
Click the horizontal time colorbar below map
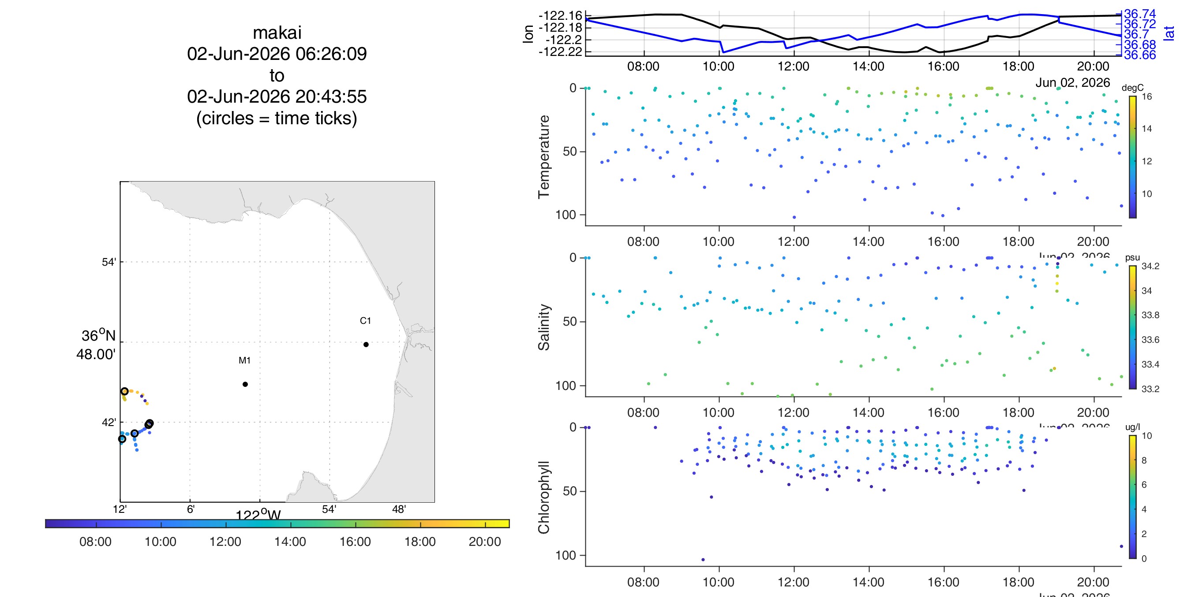[277, 523]
